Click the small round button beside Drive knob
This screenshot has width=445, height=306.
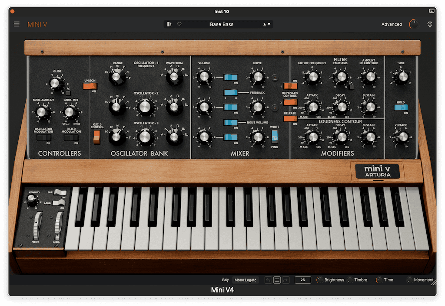(x=275, y=78)
